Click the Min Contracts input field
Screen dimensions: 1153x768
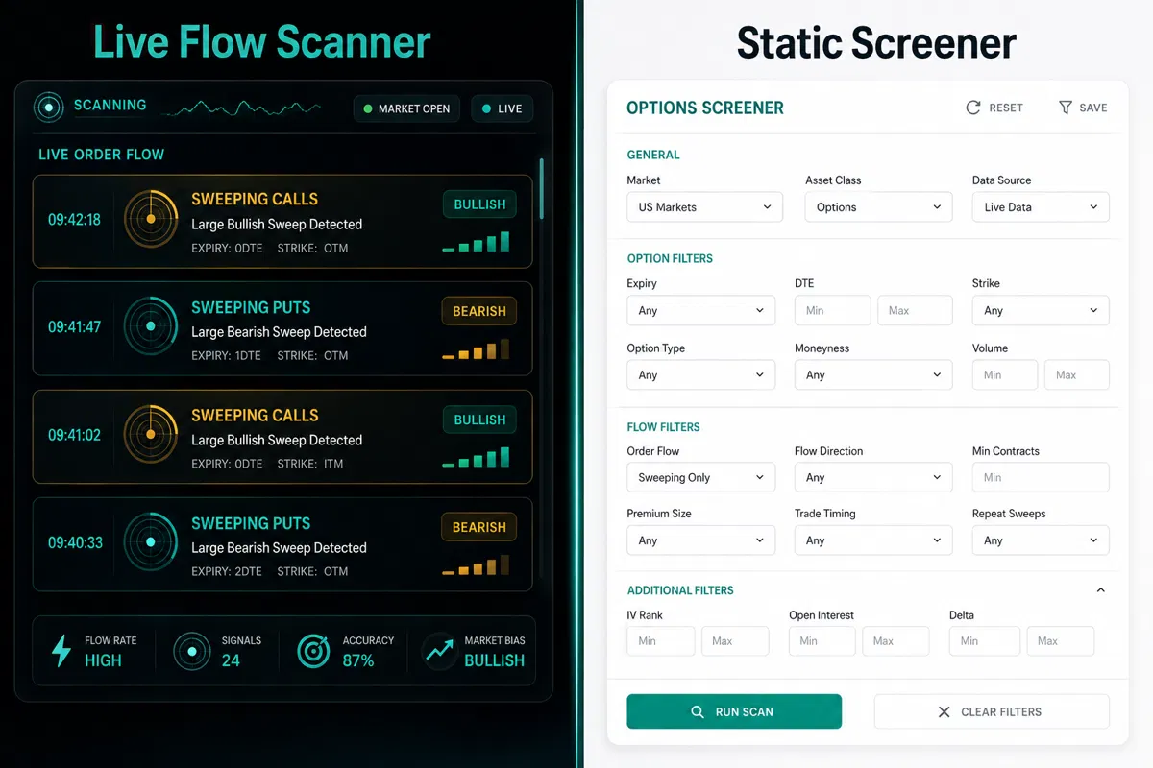coord(1041,478)
